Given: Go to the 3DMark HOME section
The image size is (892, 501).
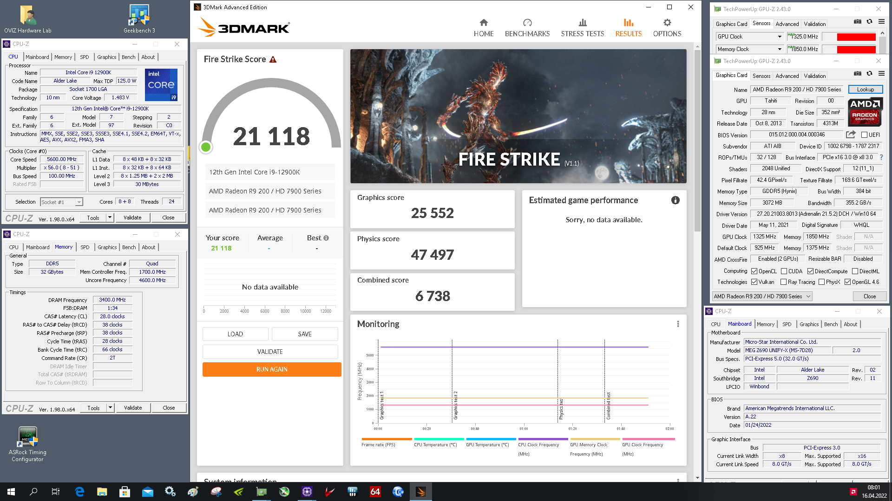Looking at the screenshot, I should [484, 28].
